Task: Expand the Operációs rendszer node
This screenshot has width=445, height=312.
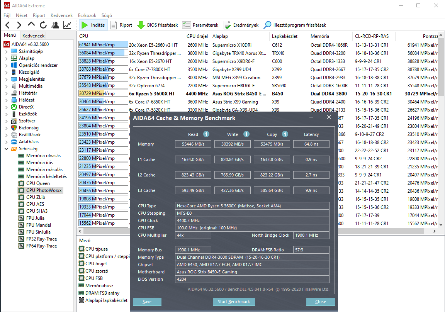Action: (6, 65)
